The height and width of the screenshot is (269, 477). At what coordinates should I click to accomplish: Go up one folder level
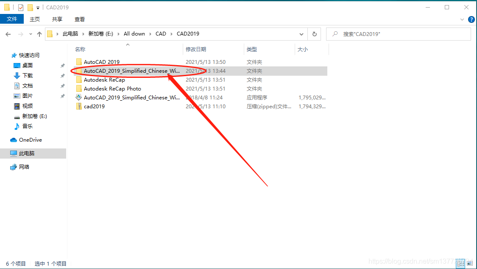coord(39,34)
